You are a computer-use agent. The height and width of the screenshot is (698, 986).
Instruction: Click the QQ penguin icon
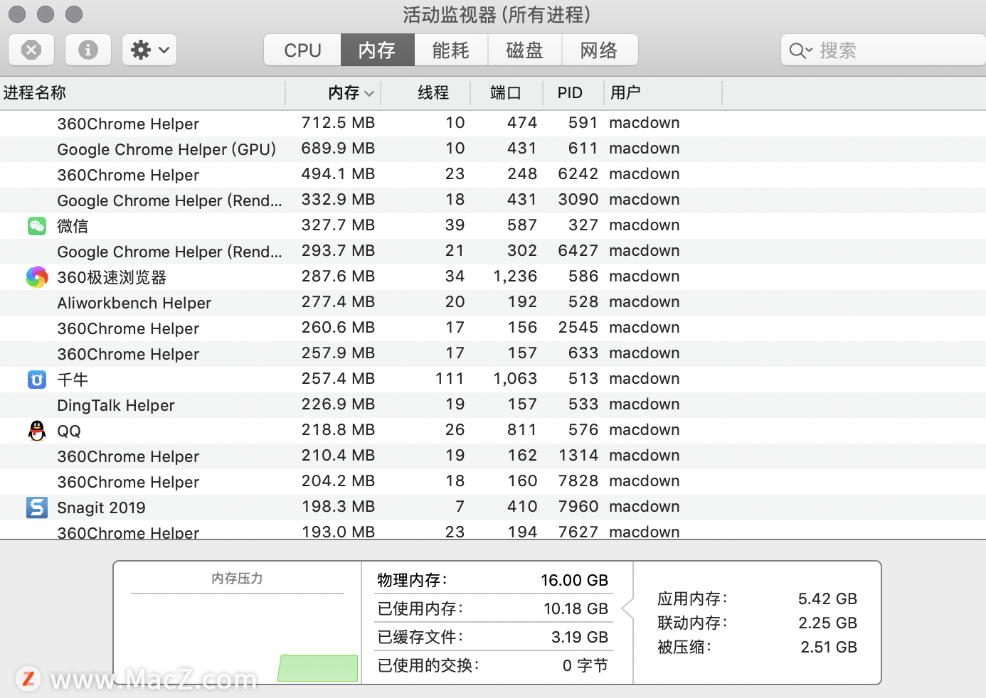tap(37, 431)
